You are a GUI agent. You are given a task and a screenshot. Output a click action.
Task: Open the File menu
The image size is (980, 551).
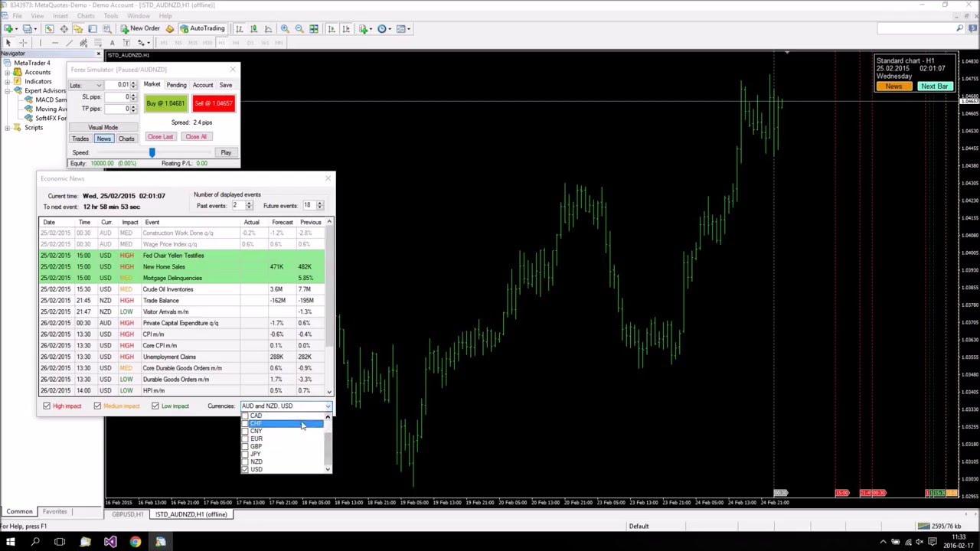pos(16,16)
